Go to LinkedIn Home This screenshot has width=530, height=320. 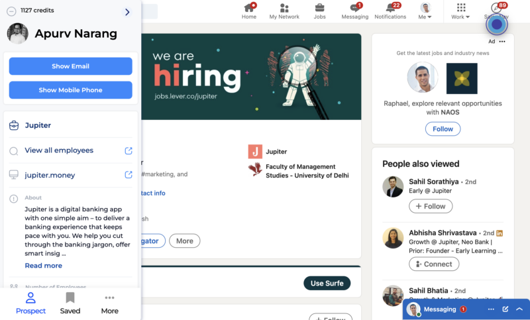(x=249, y=11)
